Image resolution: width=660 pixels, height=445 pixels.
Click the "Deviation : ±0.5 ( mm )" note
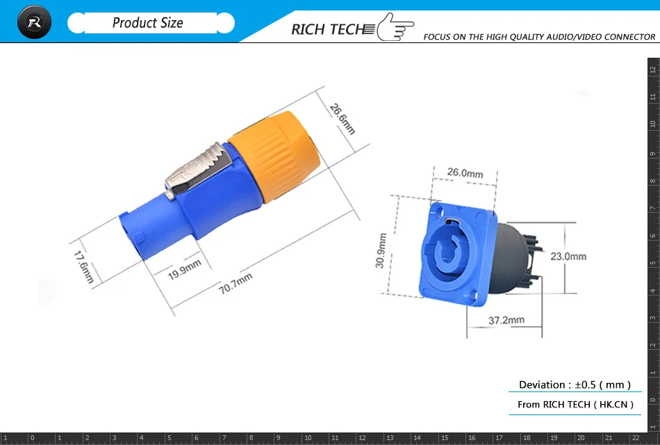(575, 385)
